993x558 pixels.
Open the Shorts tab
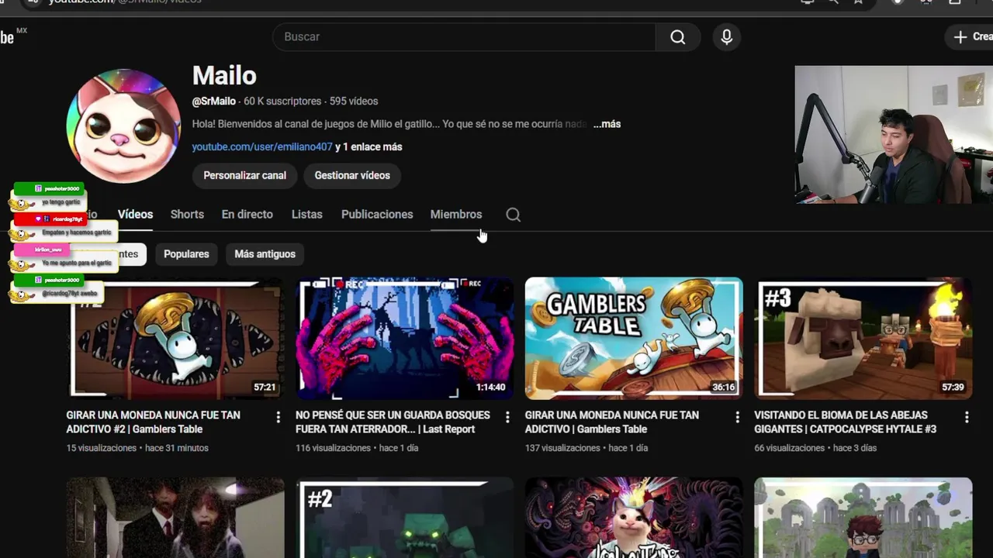tap(187, 215)
